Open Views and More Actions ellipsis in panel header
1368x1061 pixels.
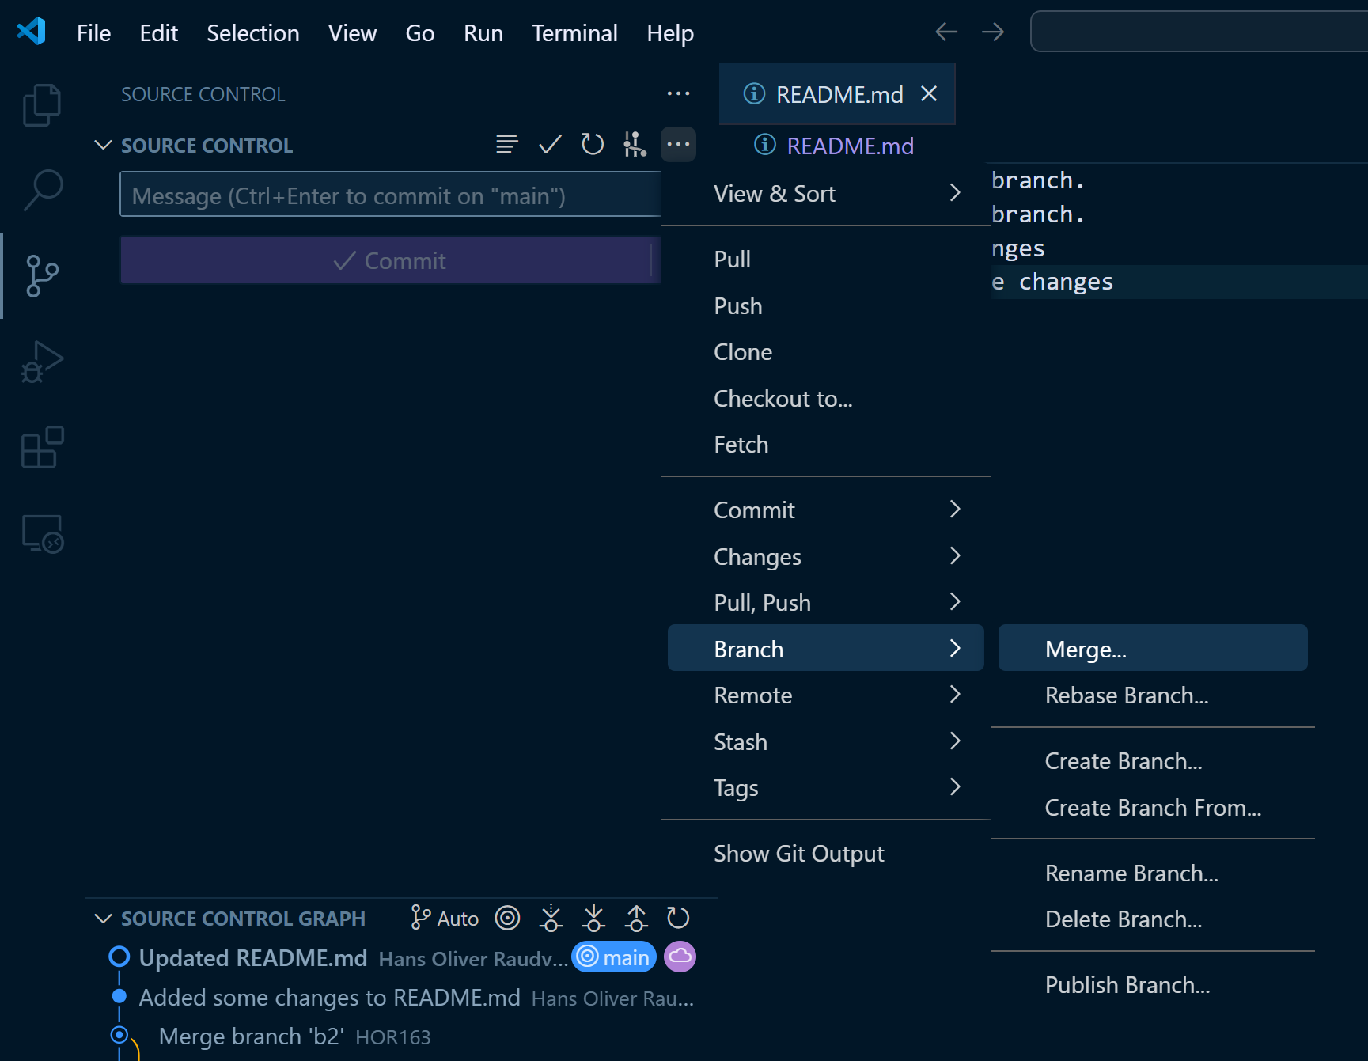pyautogui.click(x=678, y=93)
